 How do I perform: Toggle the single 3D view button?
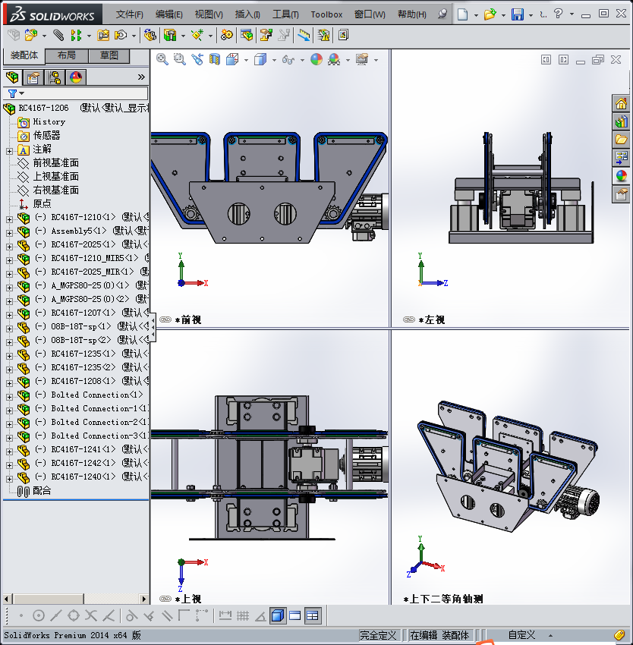278,616
